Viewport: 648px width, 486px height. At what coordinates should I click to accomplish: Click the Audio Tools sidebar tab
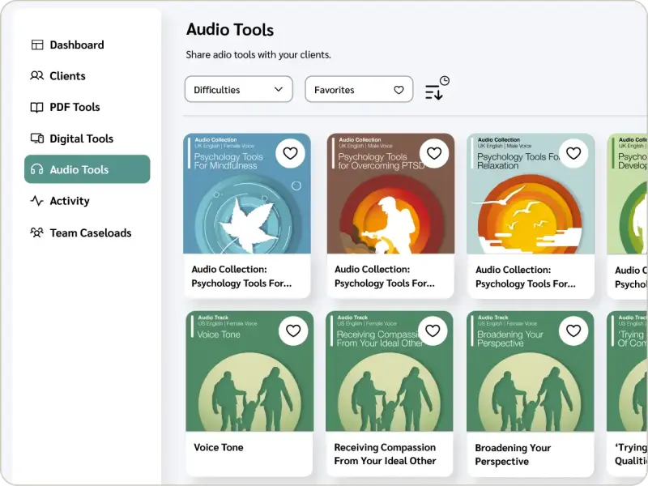click(87, 169)
